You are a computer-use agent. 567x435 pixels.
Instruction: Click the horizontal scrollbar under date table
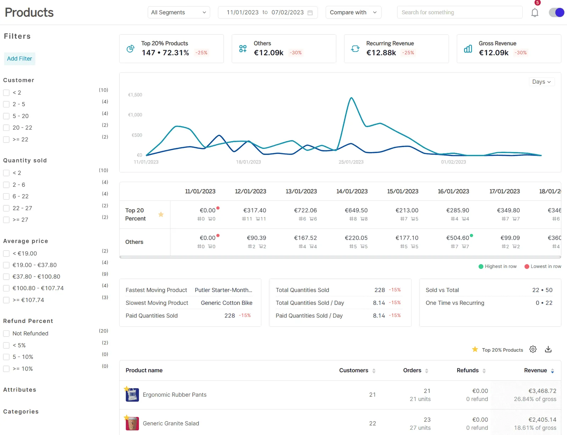click(340, 257)
